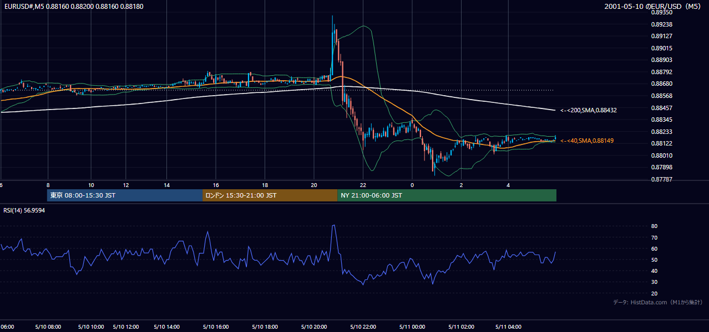Click the RSI 50 level label
The height and width of the screenshot is (332, 709).
click(654, 260)
